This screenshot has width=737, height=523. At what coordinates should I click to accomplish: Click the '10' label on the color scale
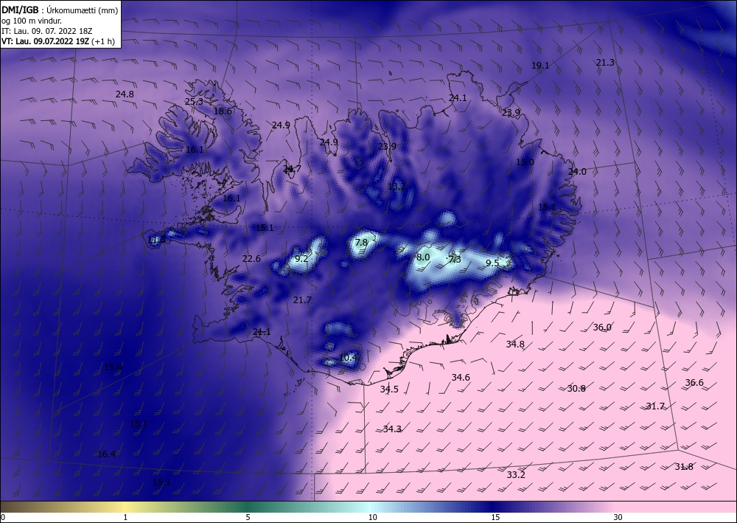click(372, 518)
